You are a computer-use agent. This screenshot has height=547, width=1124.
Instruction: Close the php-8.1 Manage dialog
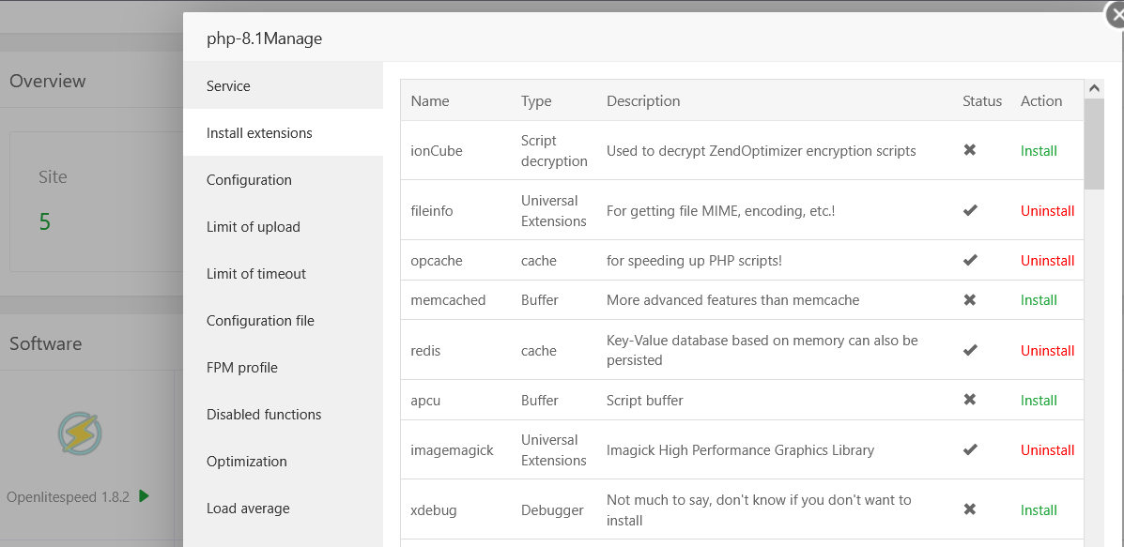coord(1115,13)
